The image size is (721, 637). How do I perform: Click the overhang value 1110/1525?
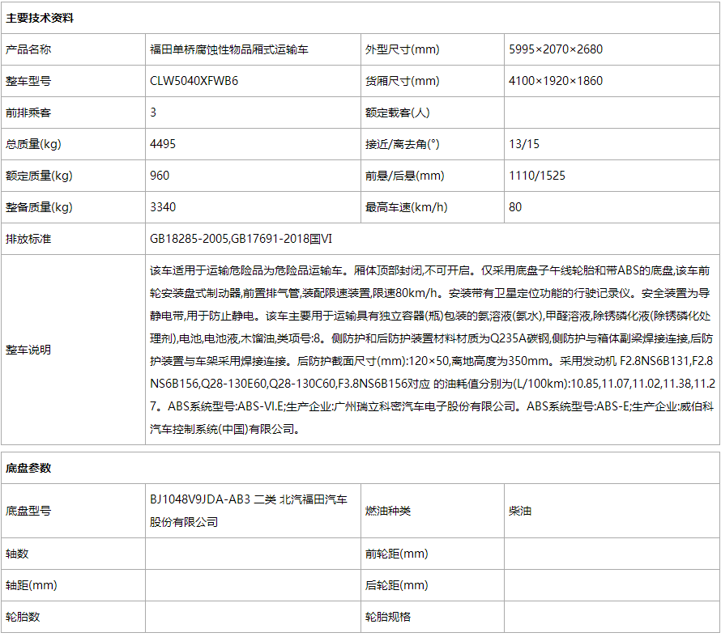click(x=537, y=176)
